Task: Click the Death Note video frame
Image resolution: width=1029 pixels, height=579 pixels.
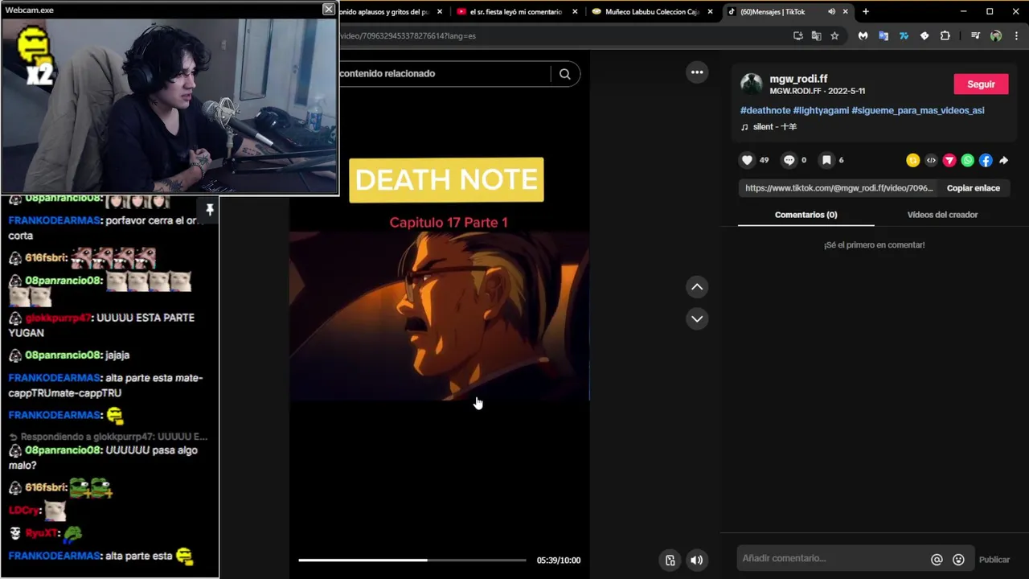Action: click(439, 315)
